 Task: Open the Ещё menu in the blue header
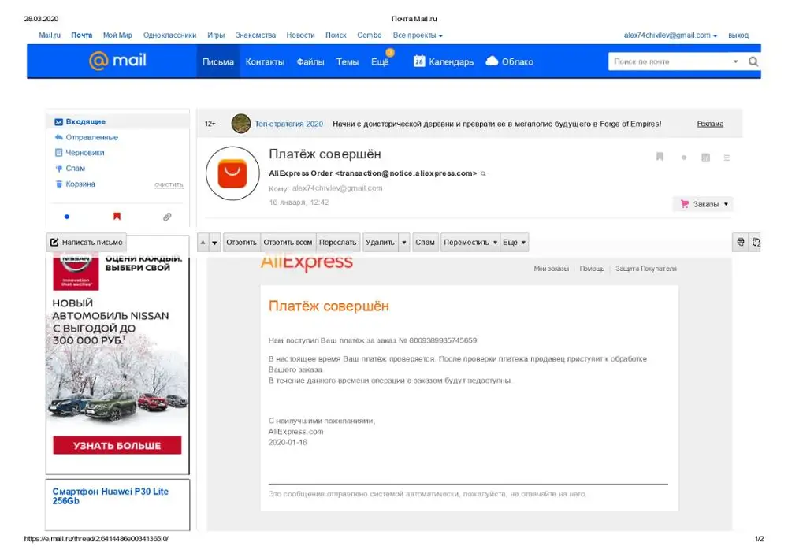coord(380,61)
